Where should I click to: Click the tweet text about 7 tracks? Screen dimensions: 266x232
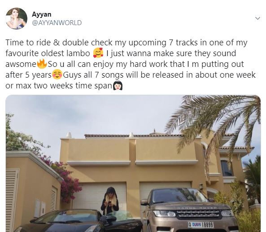point(130,64)
